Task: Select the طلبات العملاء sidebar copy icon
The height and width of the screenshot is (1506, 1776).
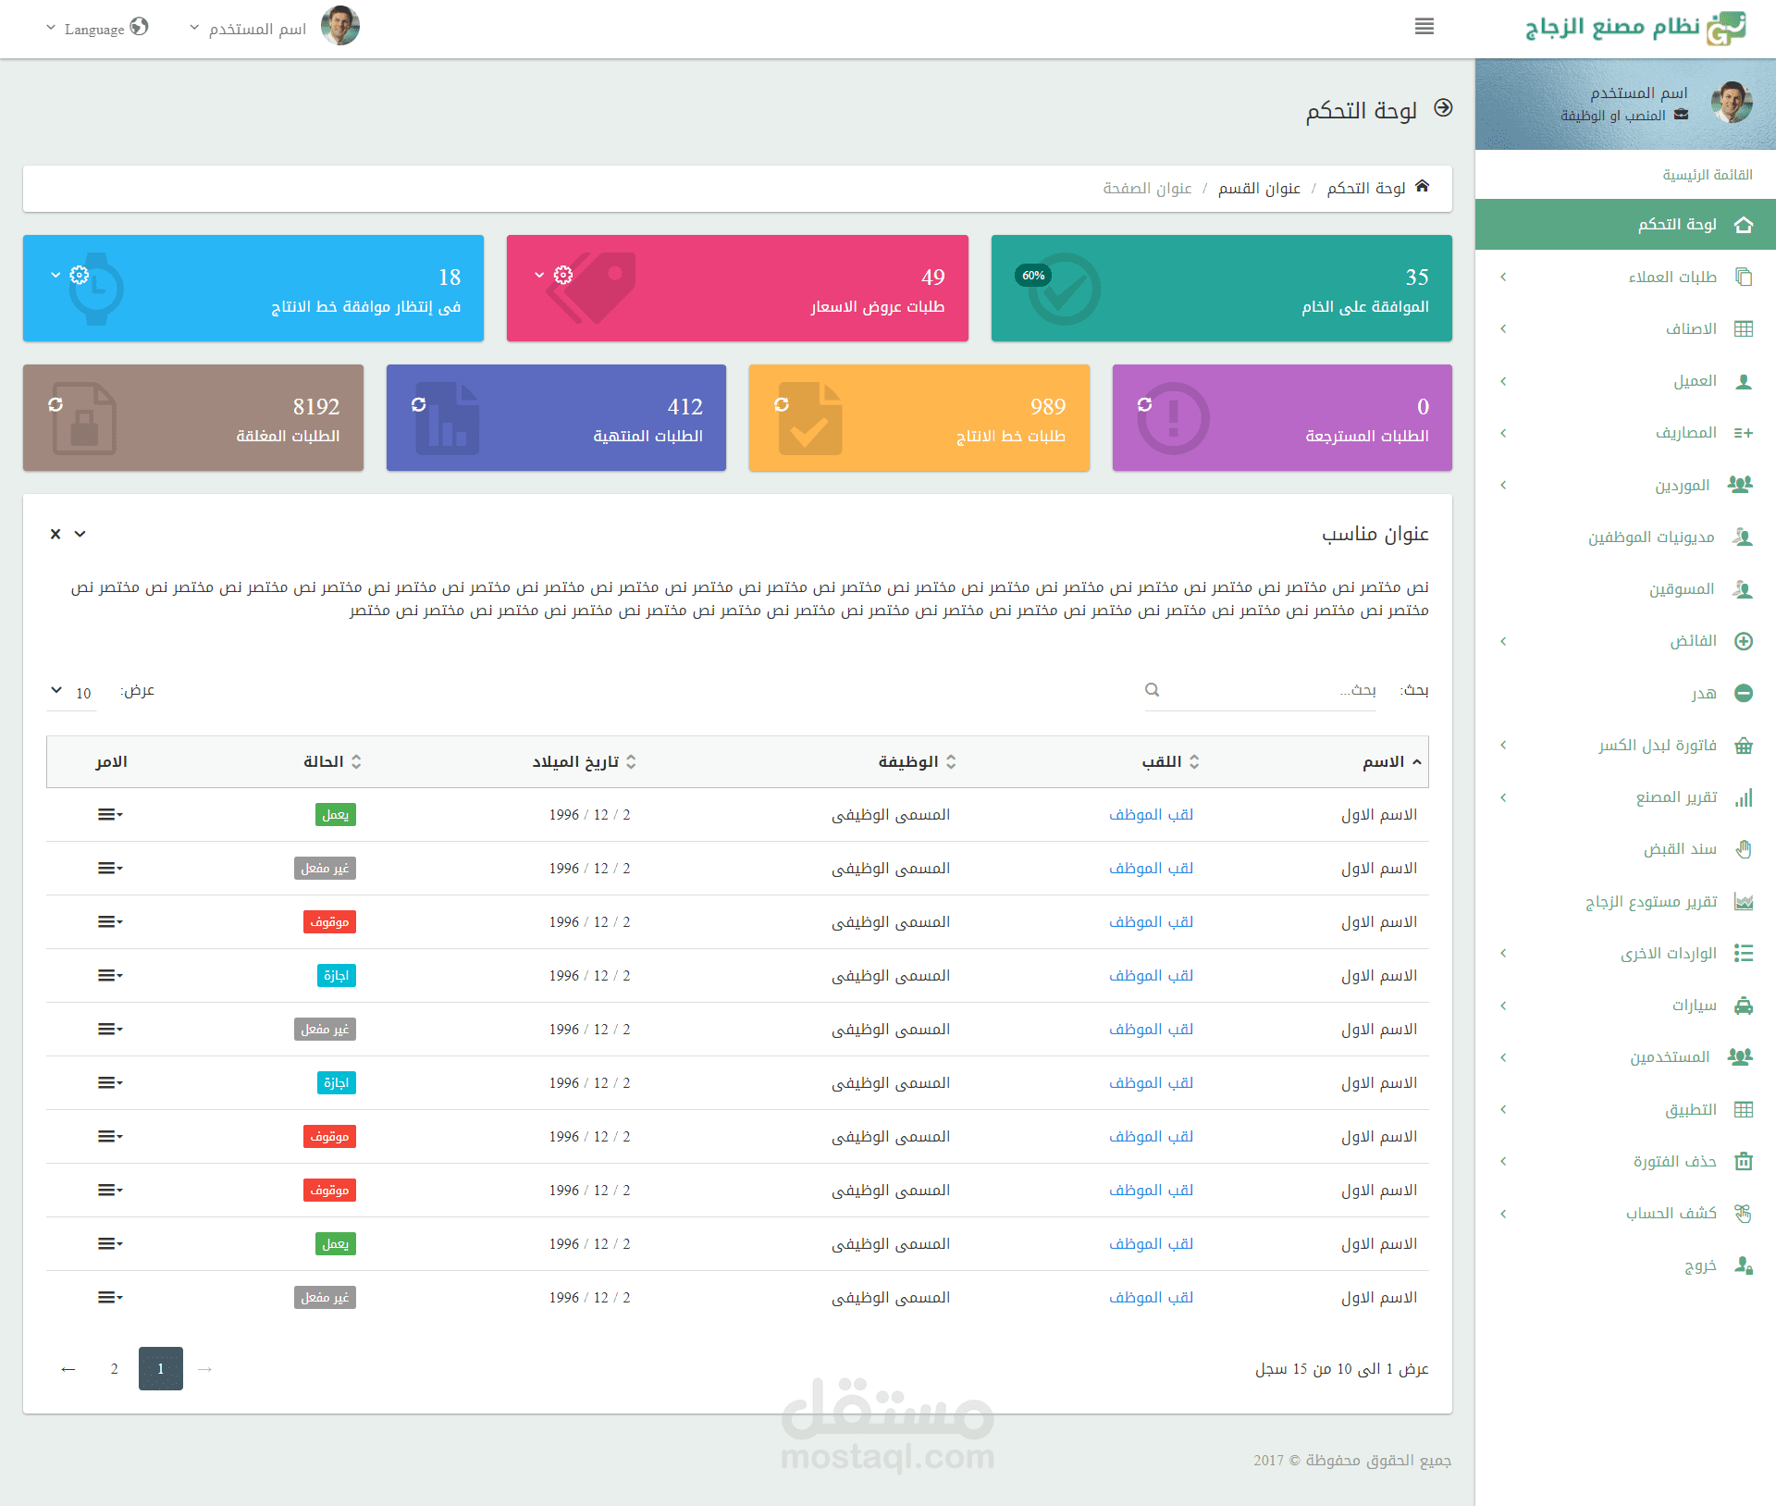Action: 1745,276
